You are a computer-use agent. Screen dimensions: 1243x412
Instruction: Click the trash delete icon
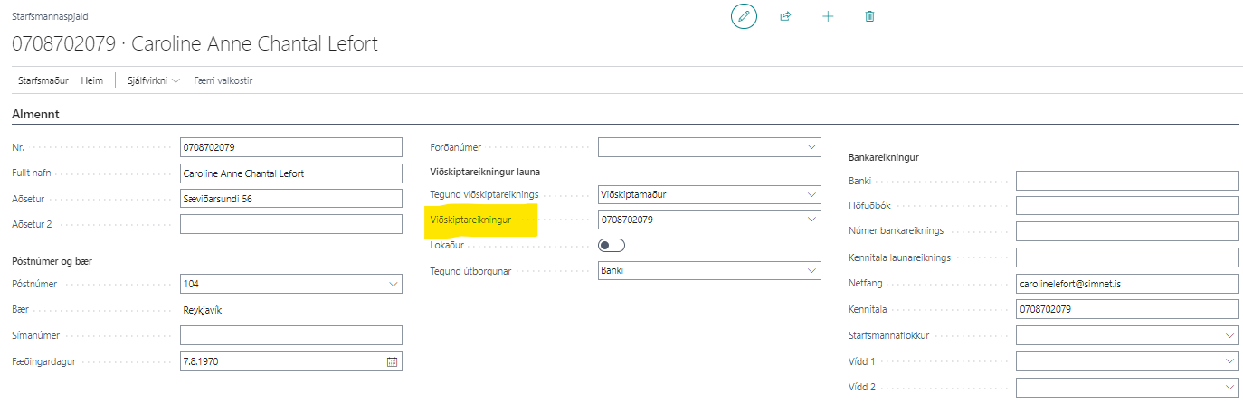(x=869, y=16)
